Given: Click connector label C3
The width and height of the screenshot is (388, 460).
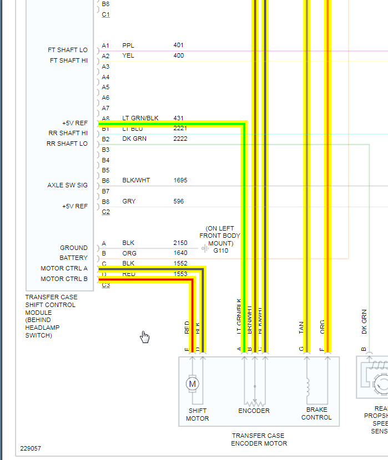Looking at the screenshot, I should click(x=105, y=285).
